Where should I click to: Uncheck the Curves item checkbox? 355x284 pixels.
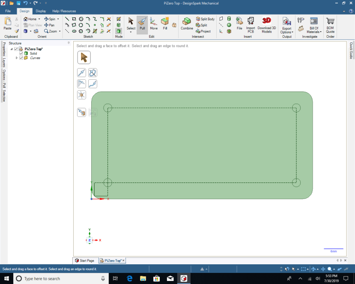[21, 58]
